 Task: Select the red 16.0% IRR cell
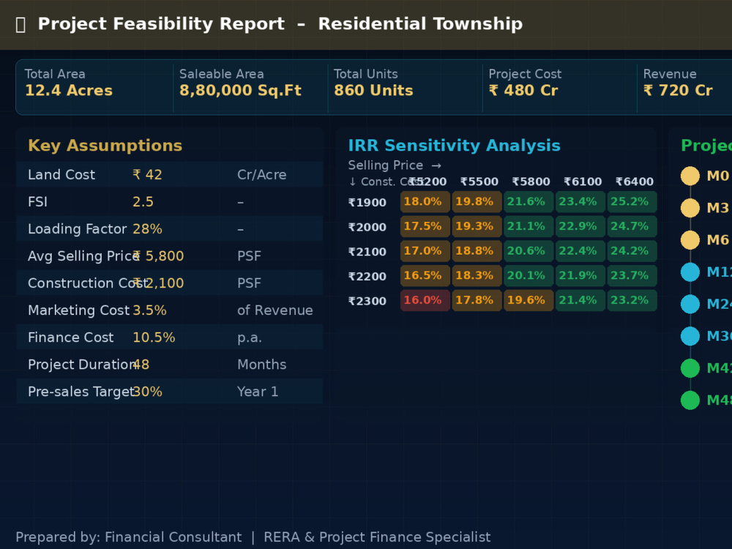click(x=425, y=301)
